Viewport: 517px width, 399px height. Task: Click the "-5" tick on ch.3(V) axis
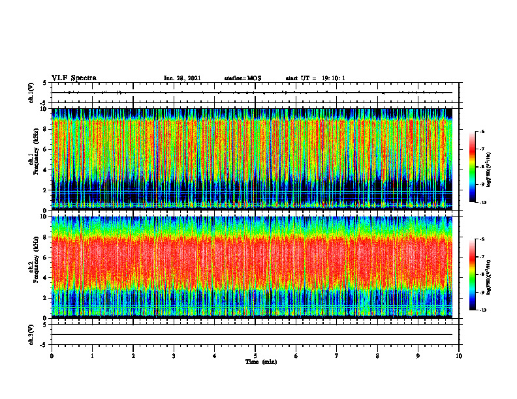pyautogui.click(x=43, y=345)
